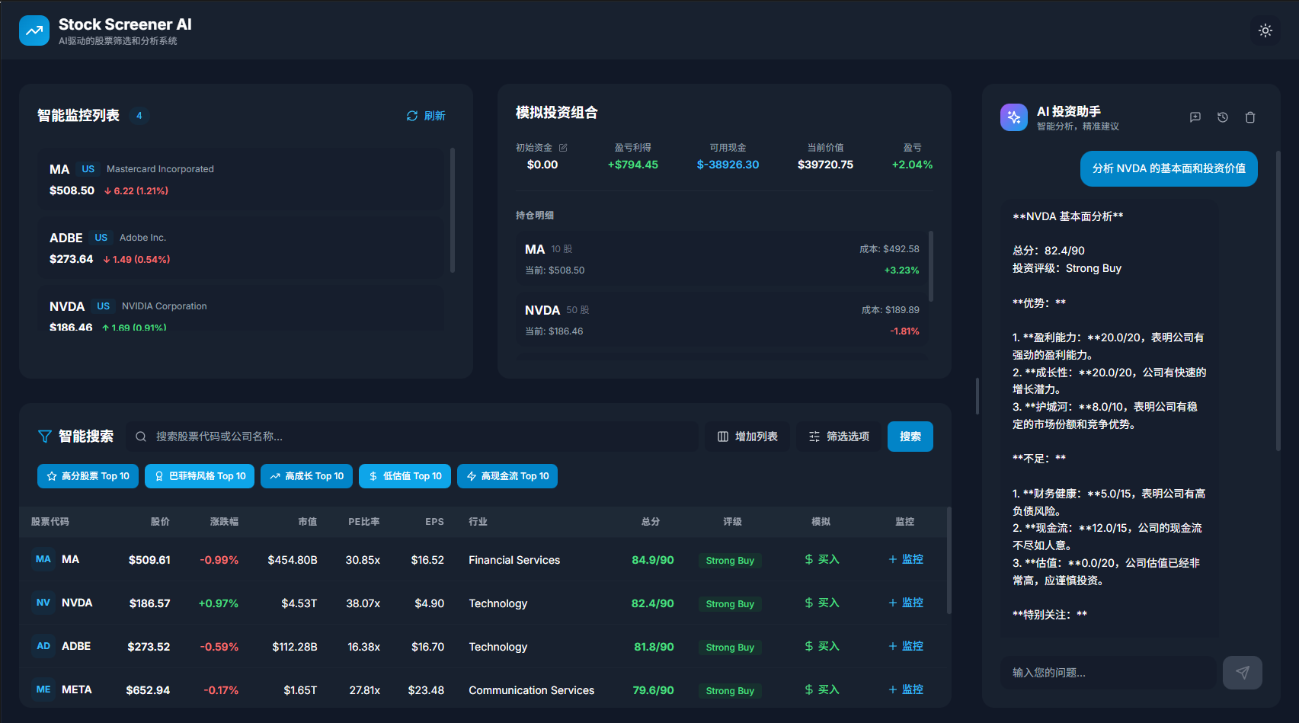Refresh the watchlist with 刷新

tap(426, 116)
